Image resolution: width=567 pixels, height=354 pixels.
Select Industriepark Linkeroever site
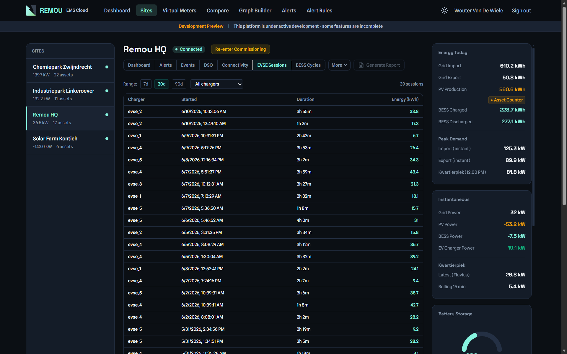click(70, 94)
